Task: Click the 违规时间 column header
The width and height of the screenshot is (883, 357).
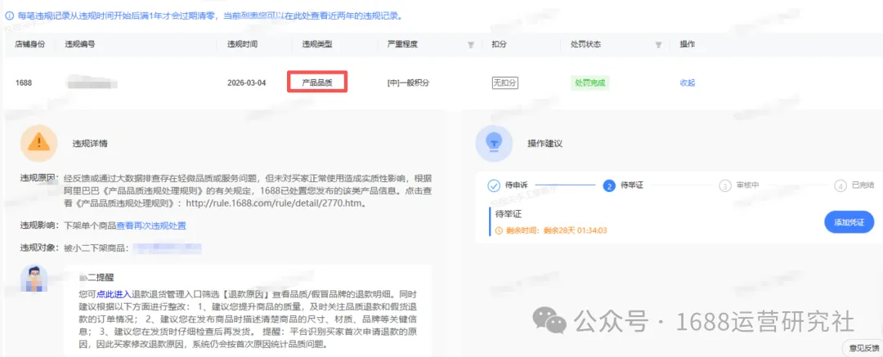Action: [242, 44]
